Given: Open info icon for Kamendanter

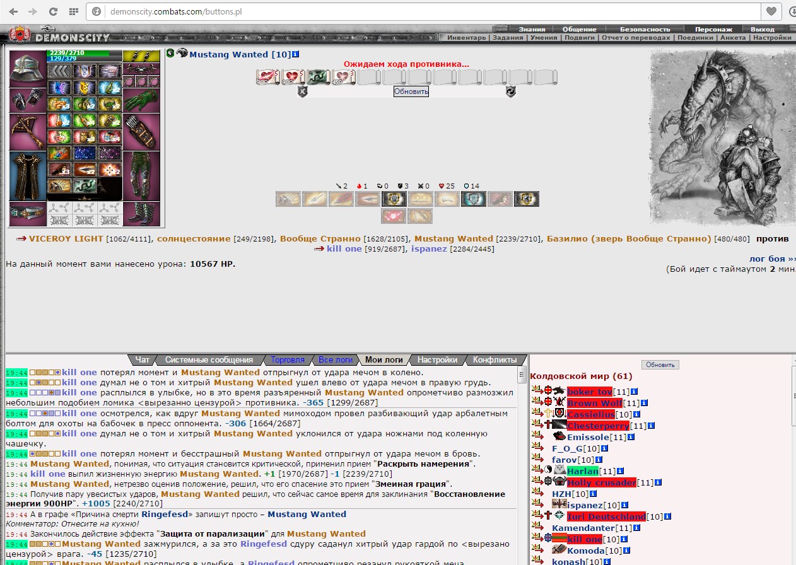Looking at the screenshot, I should (637, 527).
